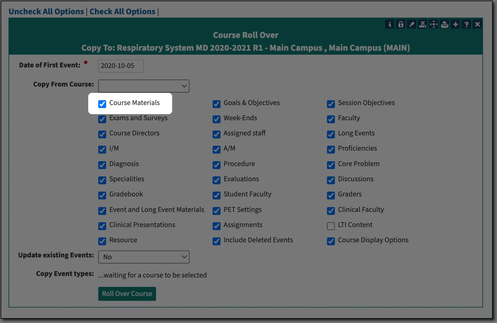
Task: Toggle Course Display Options checkbox
Action: 331,241
